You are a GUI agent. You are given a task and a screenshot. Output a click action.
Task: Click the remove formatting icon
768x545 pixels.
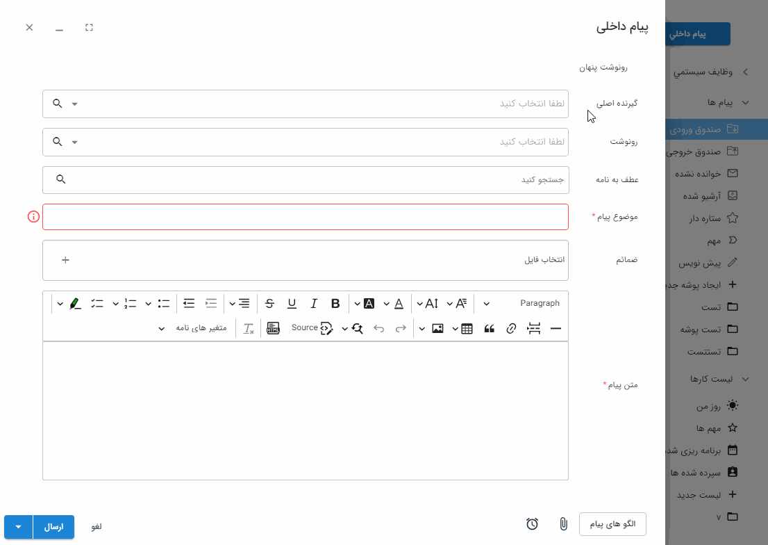(249, 328)
